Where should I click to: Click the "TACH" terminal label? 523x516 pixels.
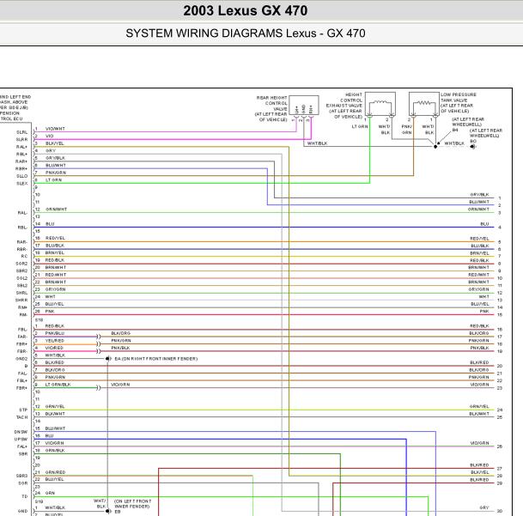pos(22,417)
